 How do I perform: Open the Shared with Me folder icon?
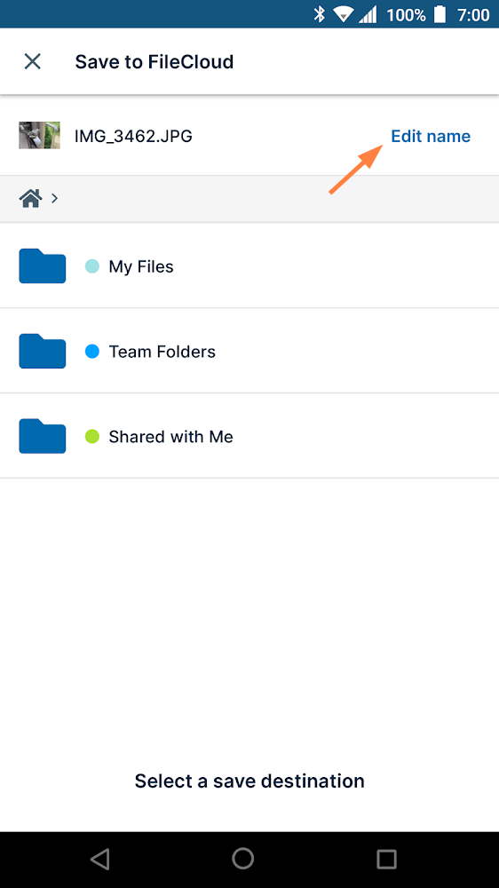click(43, 436)
